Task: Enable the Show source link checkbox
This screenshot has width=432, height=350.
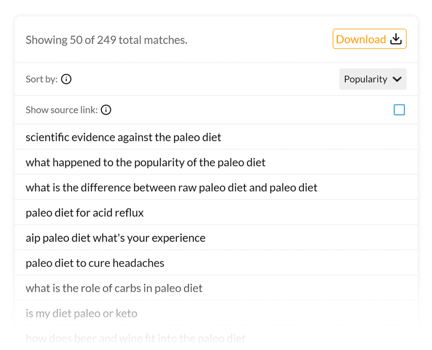Action: 399,110
